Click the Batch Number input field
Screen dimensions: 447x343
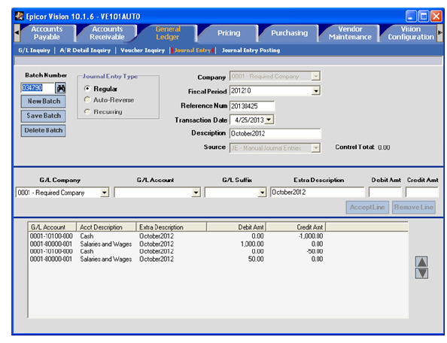[x=38, y=88]
